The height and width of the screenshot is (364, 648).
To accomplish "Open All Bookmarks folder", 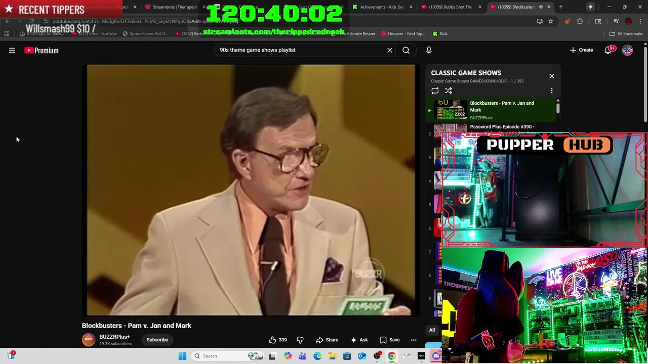I will click(x=626, y=34).
